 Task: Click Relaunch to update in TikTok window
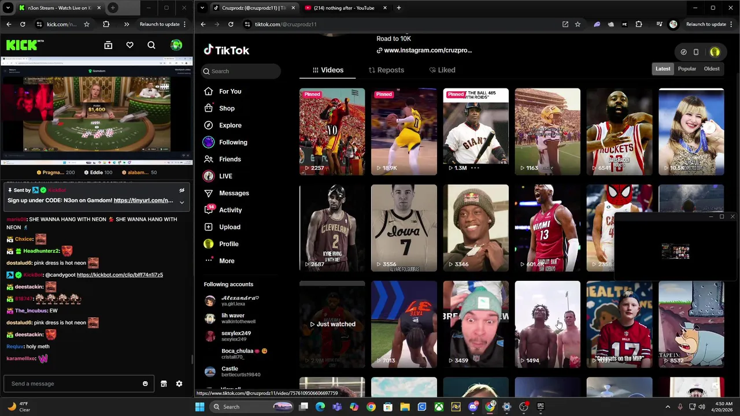click(x=706, y=24)
